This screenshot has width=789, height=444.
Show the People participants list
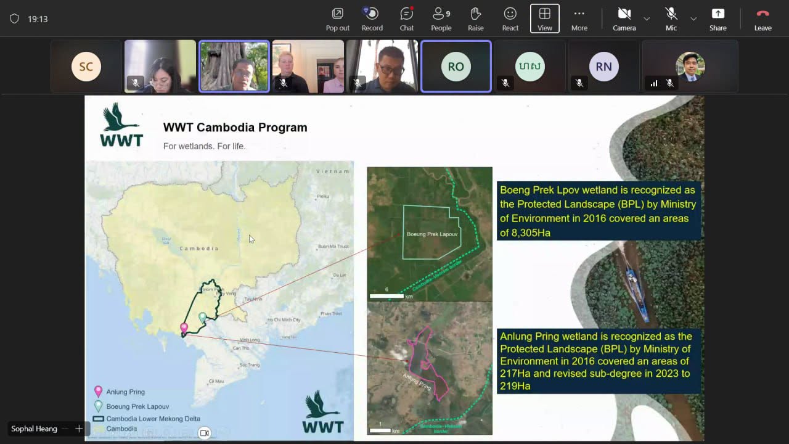pyautogui.click(x=441, y=19)
